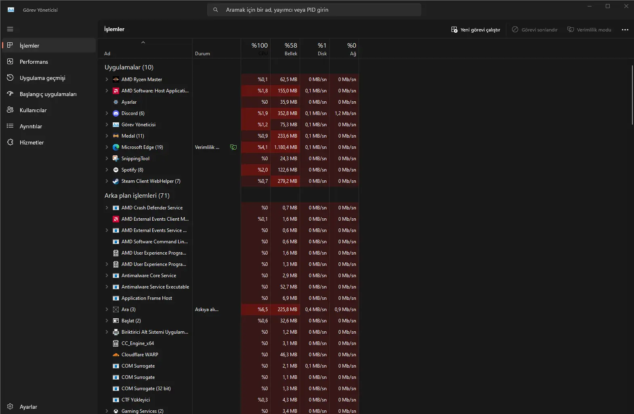Image resolution: width=634 pixels, height=414 pixels.
Task: Click Yeni görevi çalıştır button
Action: coord(476,29)
